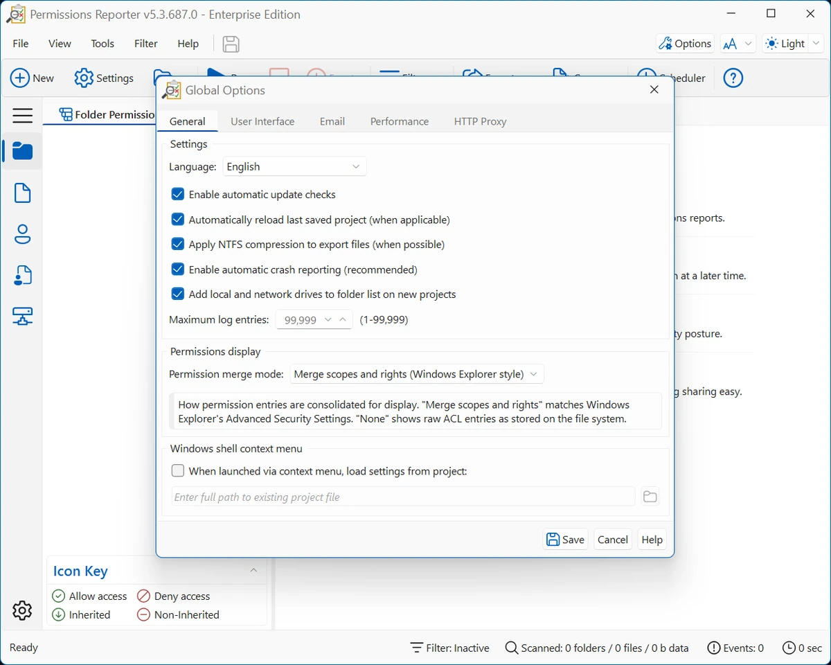Click the Scanned folders status entry
This screenshot has width=831, height=665.
pyautogui.click(x=597, y=648)
